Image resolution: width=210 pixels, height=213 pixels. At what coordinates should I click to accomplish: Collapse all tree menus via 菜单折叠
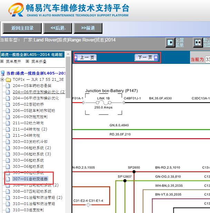39,61
